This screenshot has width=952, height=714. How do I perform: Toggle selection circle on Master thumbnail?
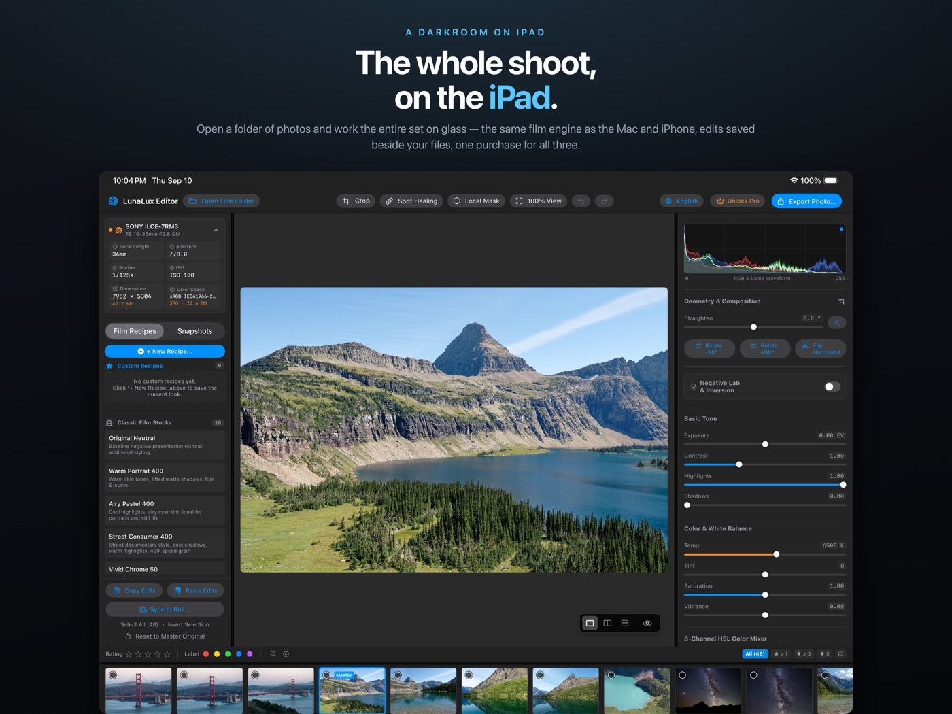tap(326, 675)
